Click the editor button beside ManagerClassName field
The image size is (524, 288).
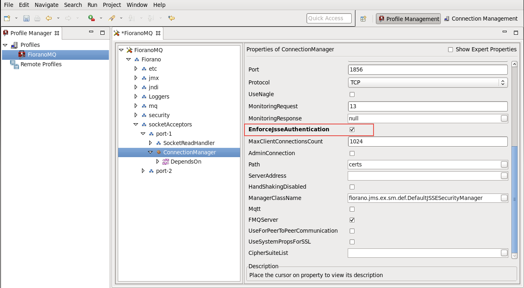[x=504, y=198]
